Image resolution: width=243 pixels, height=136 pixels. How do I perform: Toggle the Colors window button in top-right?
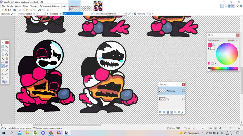(x=233, y=6)
